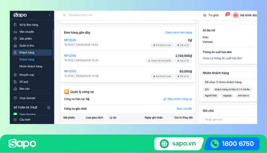The width and height of the screenshot is (267, 153).
Task: Click the 8/3 group tag
Action: 207,89
